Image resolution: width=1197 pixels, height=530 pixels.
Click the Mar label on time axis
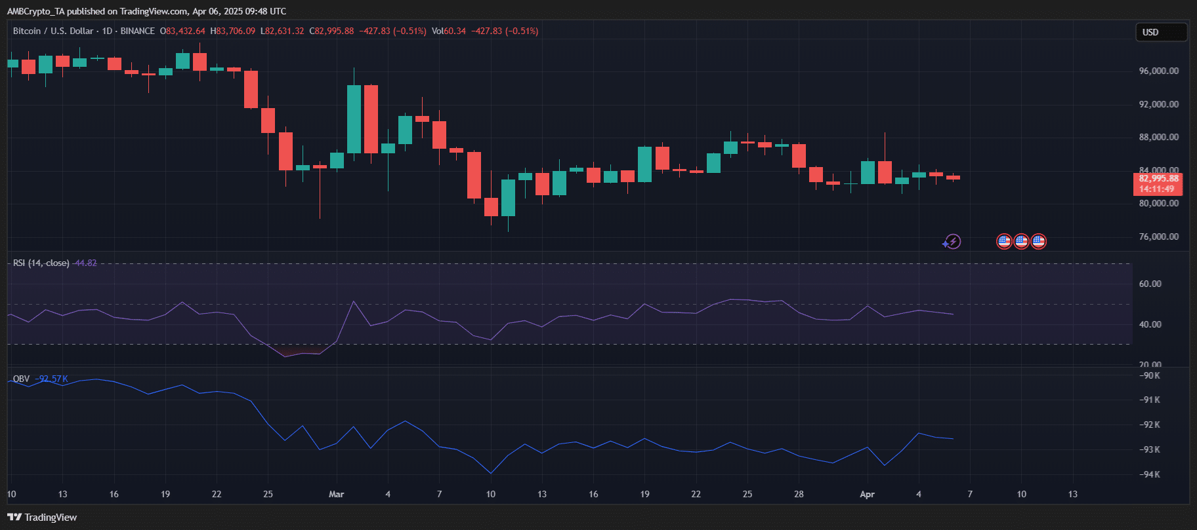coord(336,494)
